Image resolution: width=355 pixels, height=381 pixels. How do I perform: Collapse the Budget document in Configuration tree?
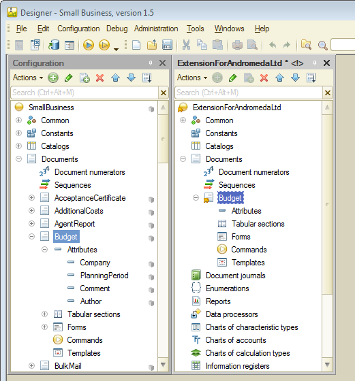point(31,237)
